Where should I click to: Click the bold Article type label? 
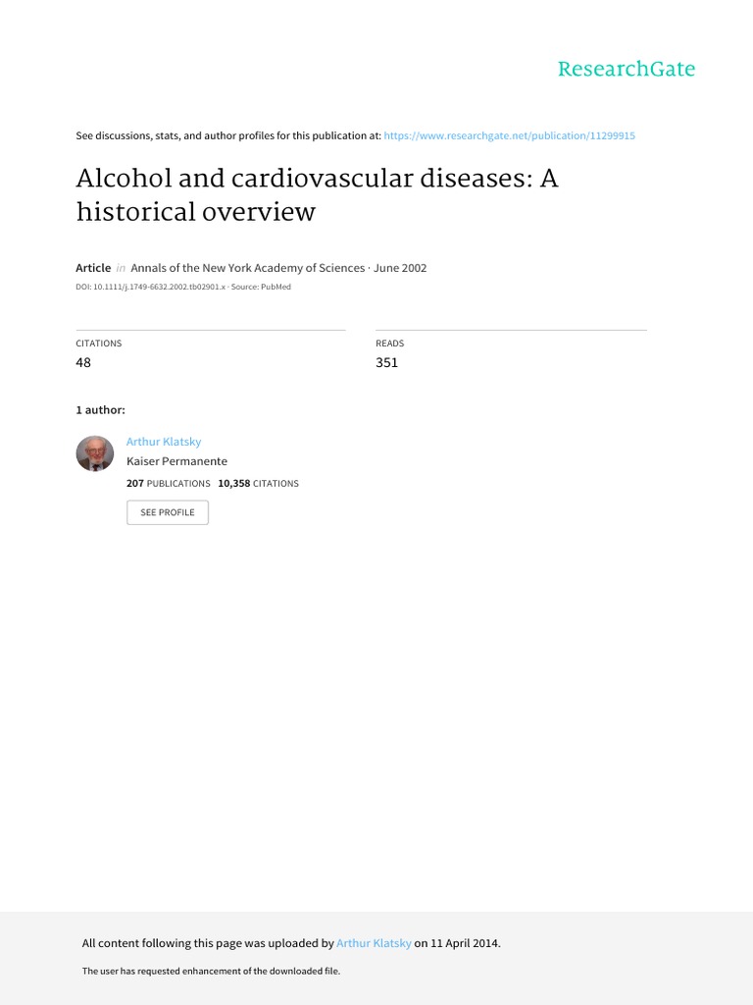[x=93, y=268]
